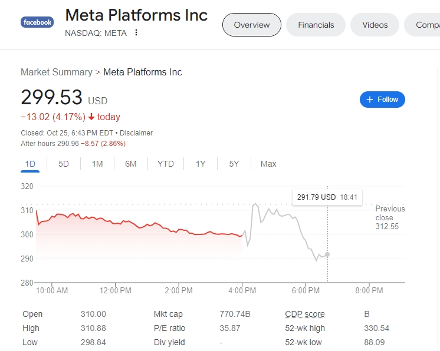Select the Max chart range
The height and width of the screenshot is (351, 440).
pyautogui.click(x=268, y=164)
